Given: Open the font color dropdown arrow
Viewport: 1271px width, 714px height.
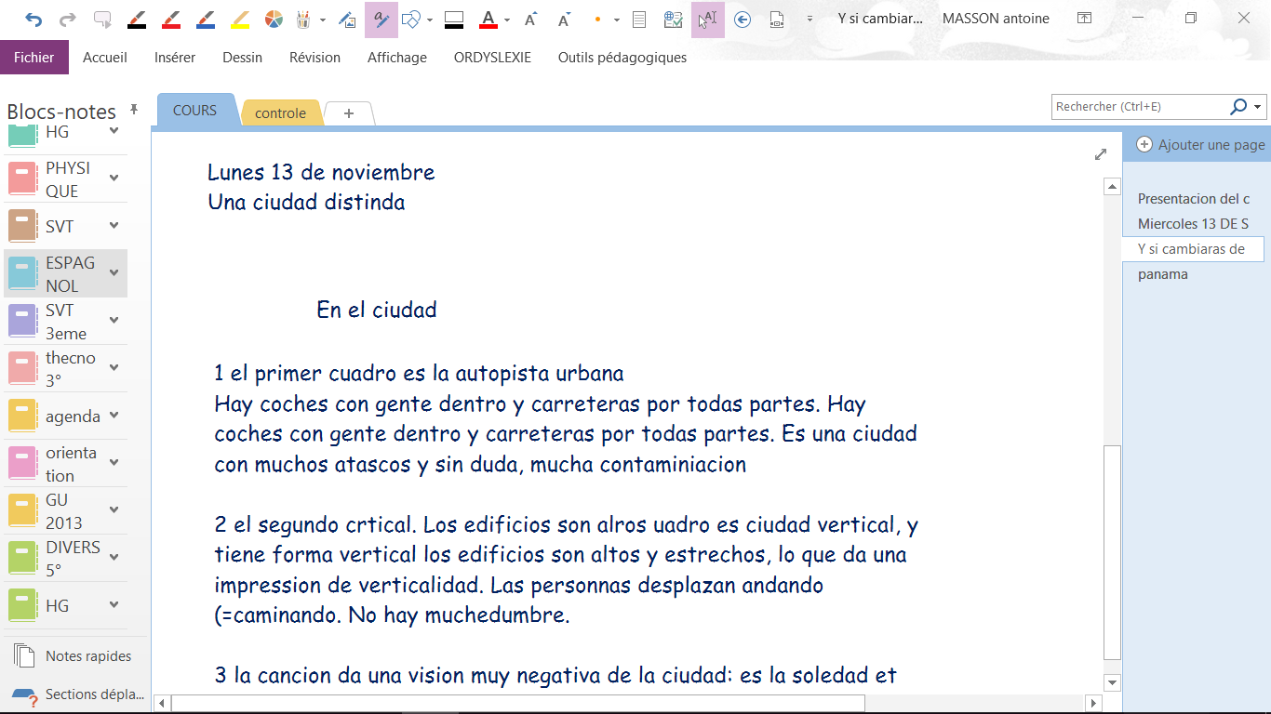Looking at the screenshot, I should 506,20.
